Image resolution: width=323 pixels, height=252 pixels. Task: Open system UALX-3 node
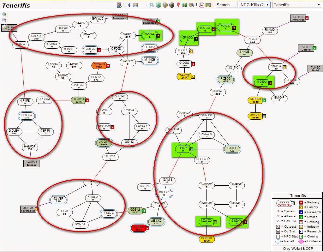(x=36, y=37)
